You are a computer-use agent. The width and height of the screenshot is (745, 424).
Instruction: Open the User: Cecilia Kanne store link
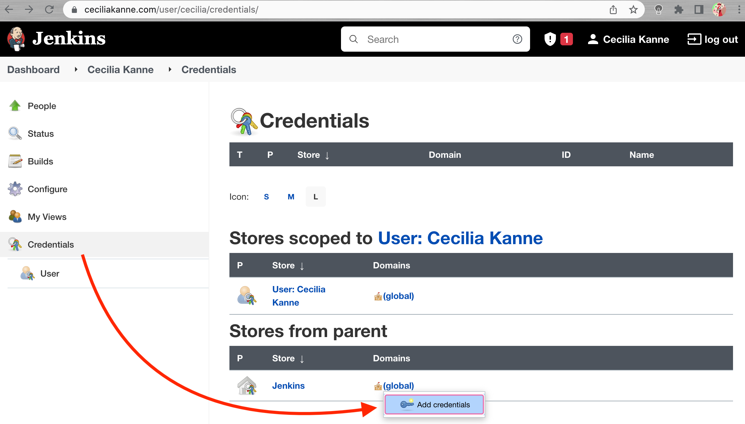click(298, 296)
